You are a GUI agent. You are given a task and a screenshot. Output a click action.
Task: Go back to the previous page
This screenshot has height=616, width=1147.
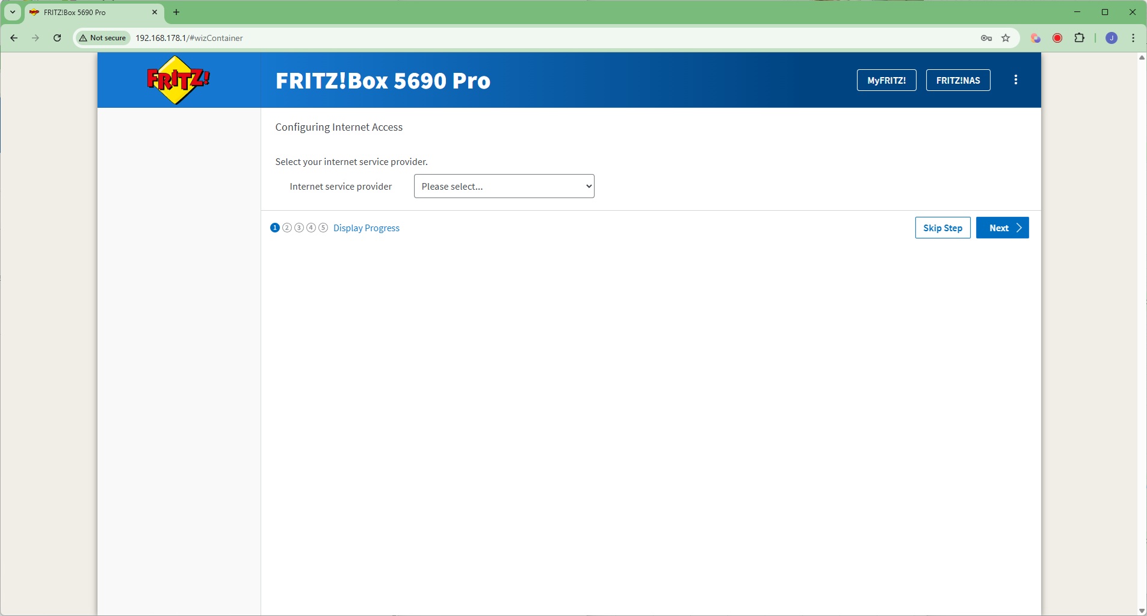pos(14,38)
